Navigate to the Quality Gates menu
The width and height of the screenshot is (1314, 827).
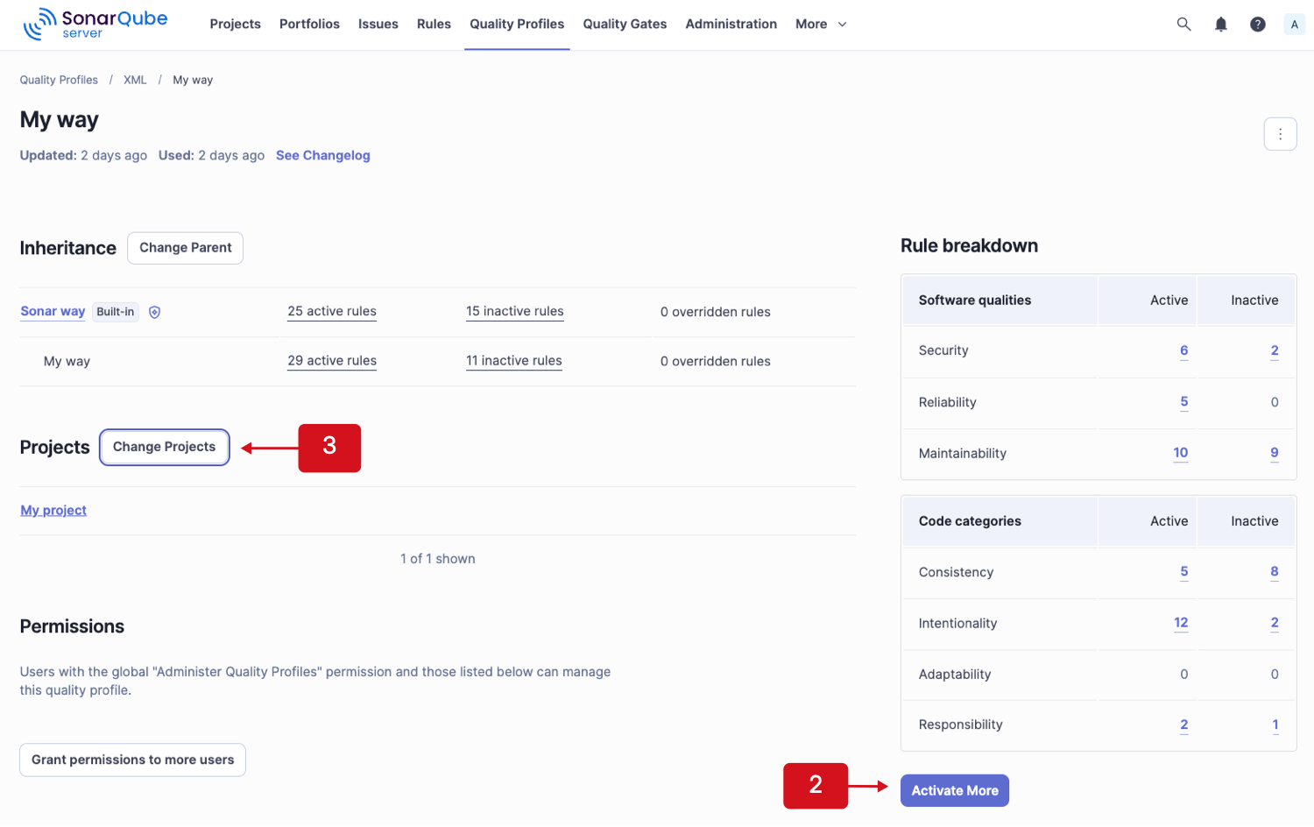[x=624, y=24]
